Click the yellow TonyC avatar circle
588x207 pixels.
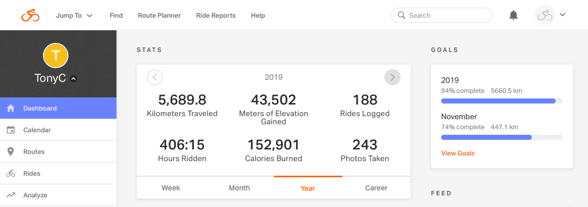tap(56, 56)
